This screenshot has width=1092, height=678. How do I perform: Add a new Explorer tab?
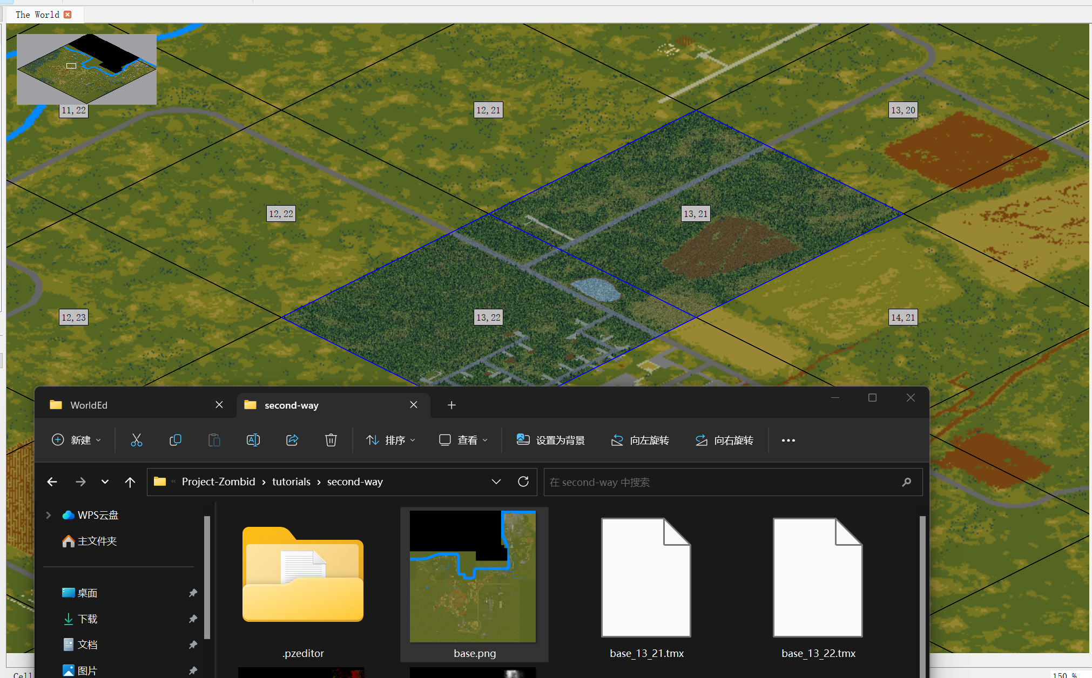452,405
